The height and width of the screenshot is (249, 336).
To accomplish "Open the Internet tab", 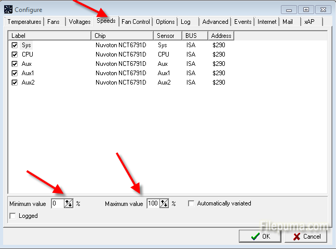I will [267, 22].
